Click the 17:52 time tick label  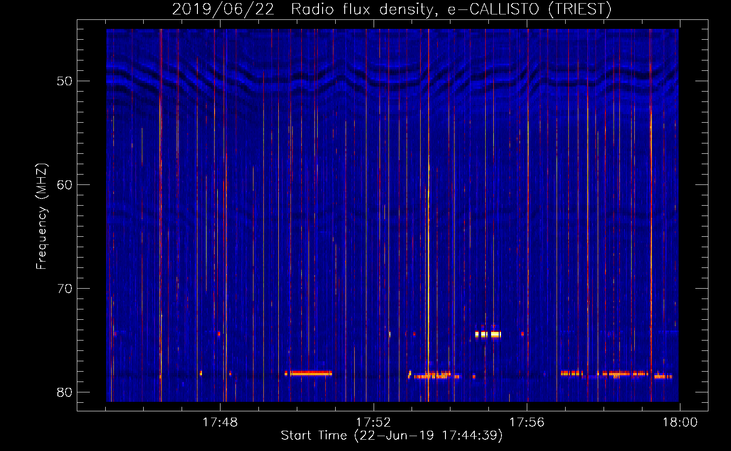[x=373, y=423]
